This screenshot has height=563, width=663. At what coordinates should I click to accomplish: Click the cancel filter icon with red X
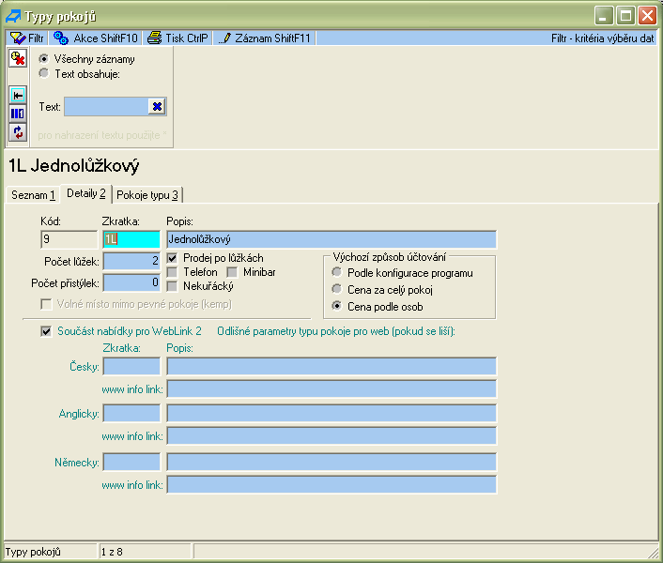18,59
